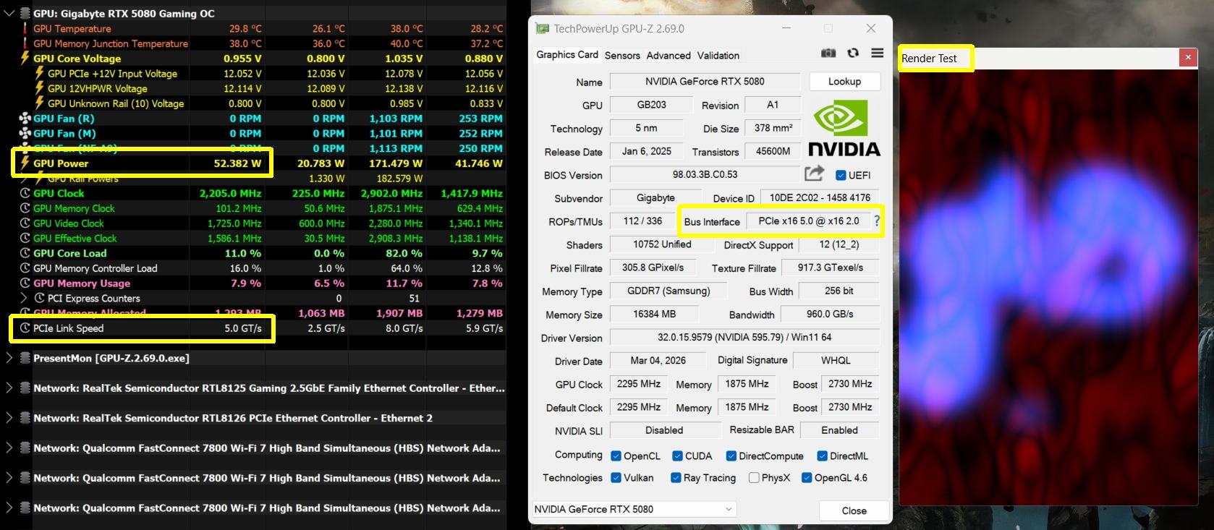Click the GPU Fan (M) fan icon
The height and width of the screenshot is (530, 1214).
25,133
